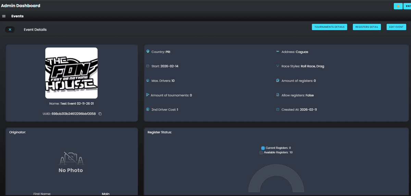The height and width of the screenshot is (196, 411).
Task: Click the calendar icon next to Start date
Action: [x=148, y=66]
